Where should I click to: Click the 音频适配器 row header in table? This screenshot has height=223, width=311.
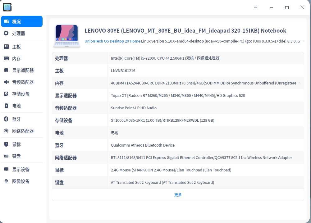pos(66,108)
